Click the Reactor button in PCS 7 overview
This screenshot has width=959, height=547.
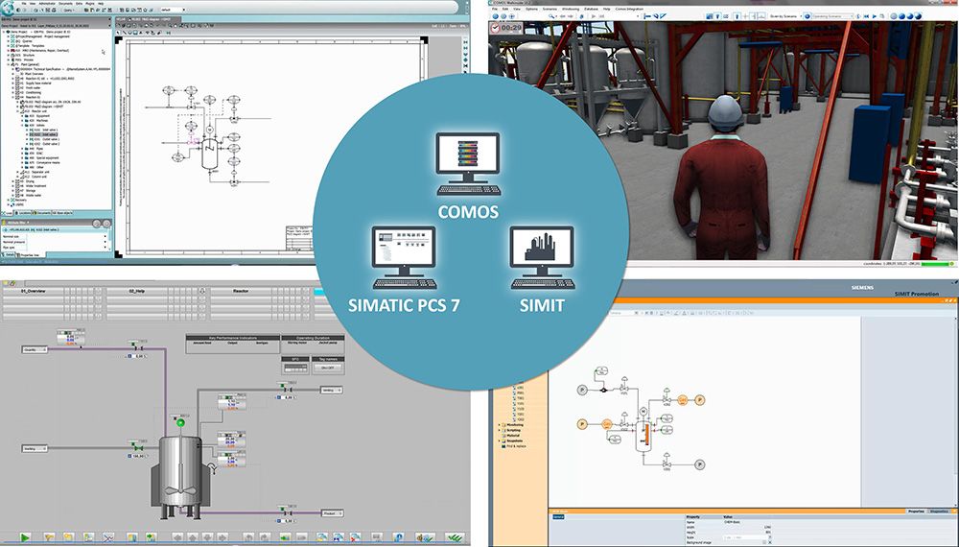(241, 291)
